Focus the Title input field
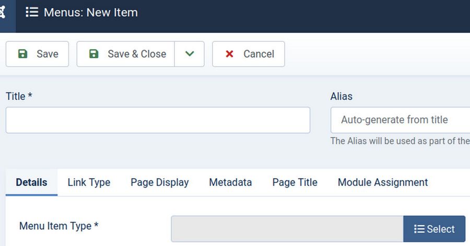The height and width of the screenshot is (246, 470). pyautogui.click(x=158, y=120)
